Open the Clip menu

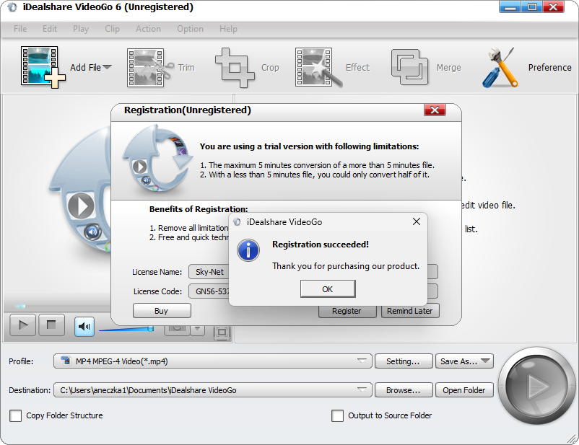coord(112,29)
